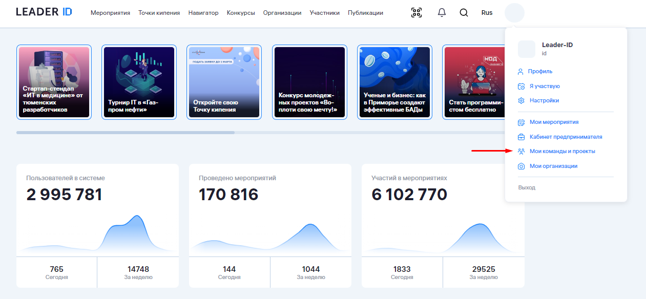Click the user avatar in header
Screen dimensions: 646x299
514,13
